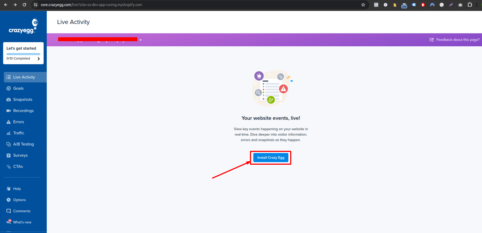Screen dimensions: 482x233
Task: Click the code brackets extension icon
Action: click(x=376, y=5)
